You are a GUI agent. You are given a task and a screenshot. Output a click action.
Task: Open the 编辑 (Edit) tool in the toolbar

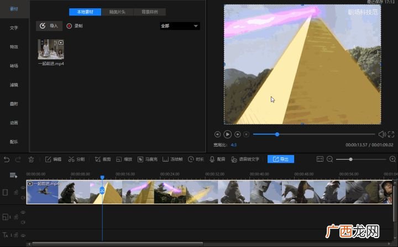point(53,159)
